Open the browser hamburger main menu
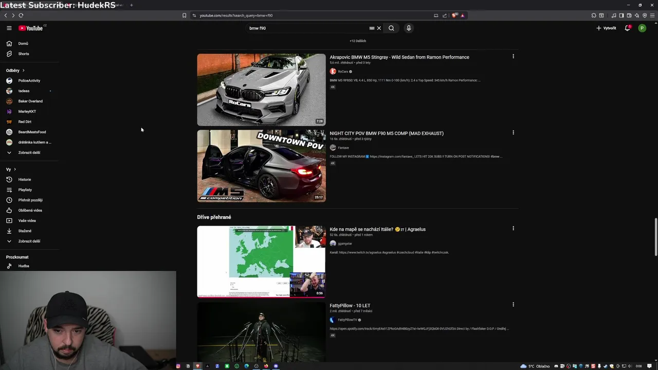Image resolution: width=658 pixels, height=370 pixels. click(x=652, y=15)
